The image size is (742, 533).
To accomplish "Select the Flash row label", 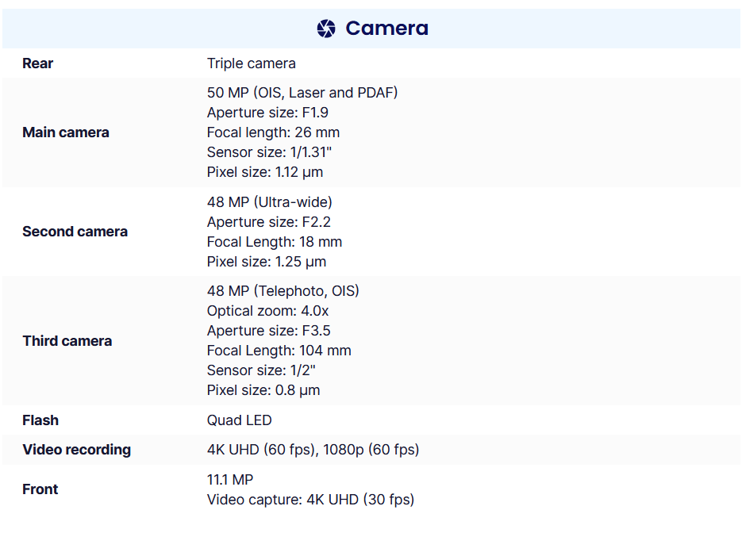I will (40, 420).
